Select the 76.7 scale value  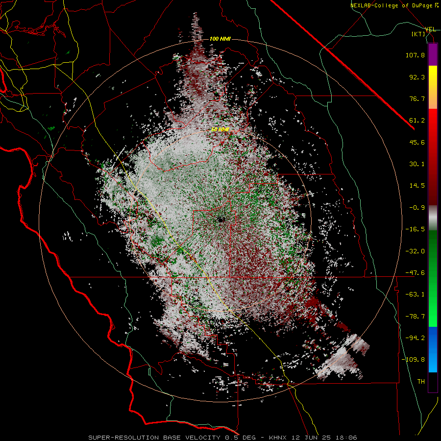pyautogui.click(x=417, y=98)
